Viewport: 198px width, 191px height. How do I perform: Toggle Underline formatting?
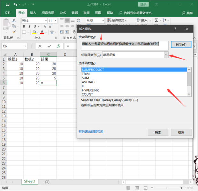[35, 26]
